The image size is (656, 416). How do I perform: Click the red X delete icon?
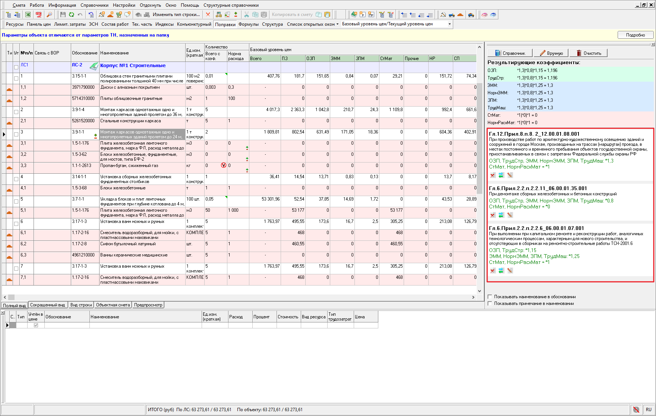pos(208,15)
